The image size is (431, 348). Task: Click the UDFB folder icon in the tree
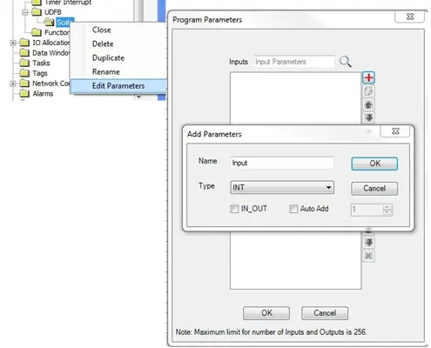(x=37, y=12)
